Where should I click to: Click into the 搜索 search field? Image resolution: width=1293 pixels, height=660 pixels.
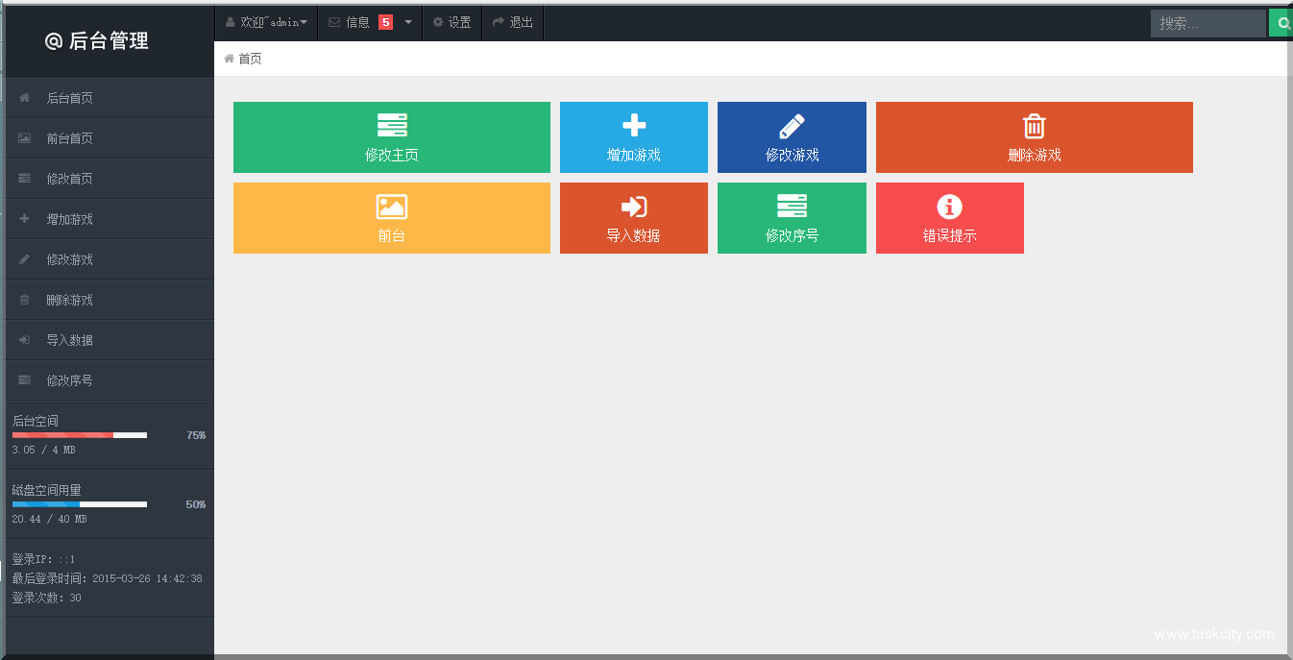[x=1208, y=23]
